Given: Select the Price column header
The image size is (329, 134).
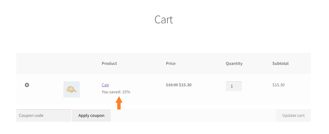Looking at the screenshot, I should [x=171, y=63].
